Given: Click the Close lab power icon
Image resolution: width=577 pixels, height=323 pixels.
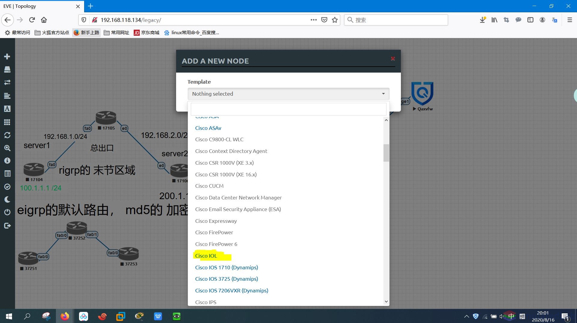Looking at the screenshot, I should [7, 212].
